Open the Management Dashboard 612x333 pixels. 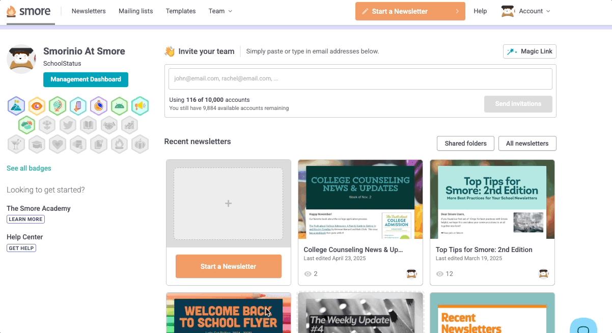pyautogui.click(x=86, y=79)
